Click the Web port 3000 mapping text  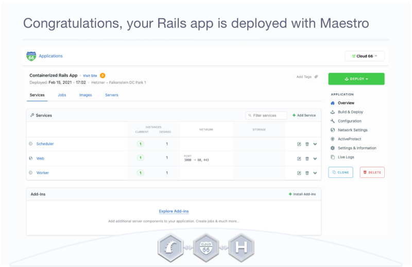pyautogui.click(x=196, y=160)
